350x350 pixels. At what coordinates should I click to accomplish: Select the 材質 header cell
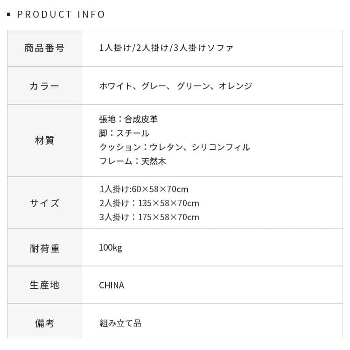coord(44,140)
